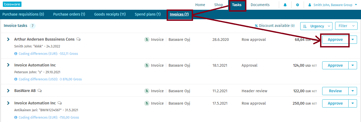Click the amount 124,00 USD NET
361x122 pixels.
pos(305,65)
